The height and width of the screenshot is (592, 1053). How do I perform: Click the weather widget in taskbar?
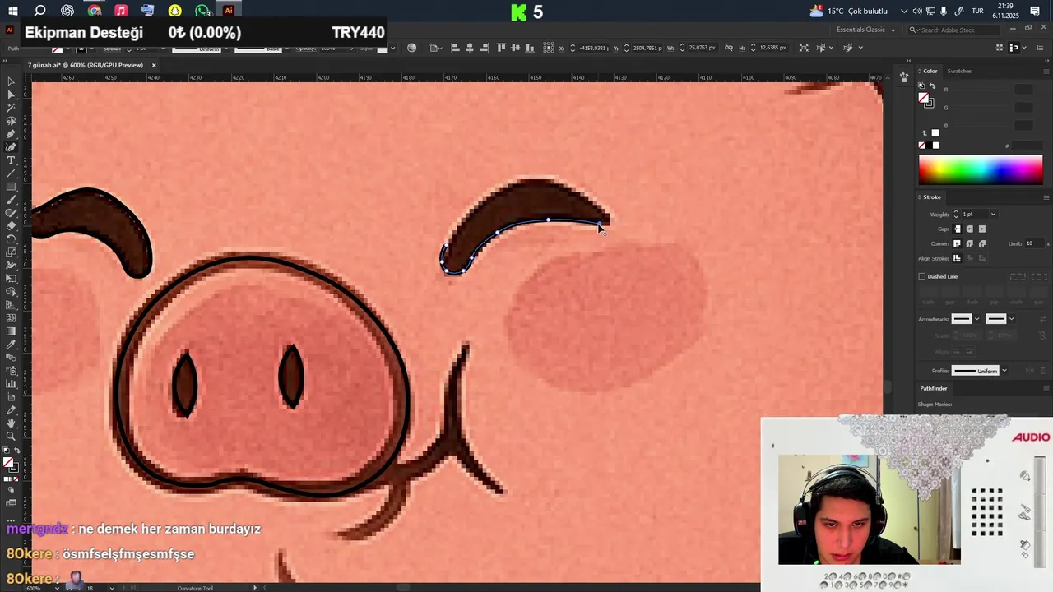pyautogui.click(x=848, y=11)
